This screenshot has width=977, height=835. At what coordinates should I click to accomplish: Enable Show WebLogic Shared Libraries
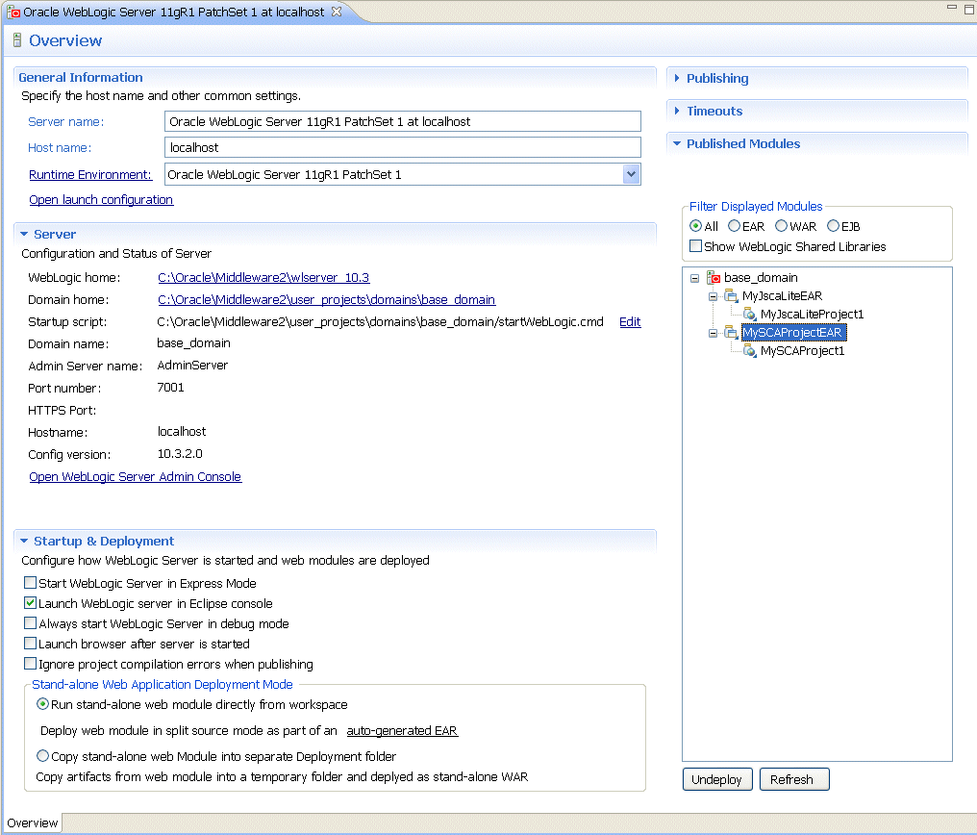pyautogui.click(x=696, y=246)
